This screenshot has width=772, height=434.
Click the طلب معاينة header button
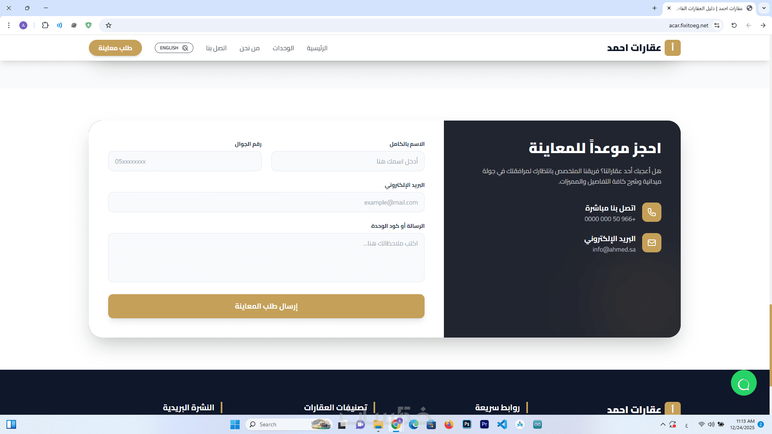click(x=115, y=48)
